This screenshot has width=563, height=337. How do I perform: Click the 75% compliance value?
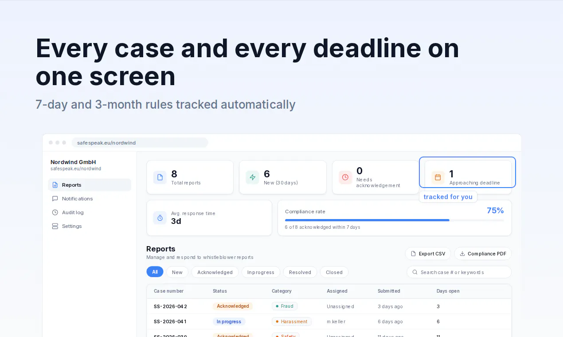[x=495, y=211]
